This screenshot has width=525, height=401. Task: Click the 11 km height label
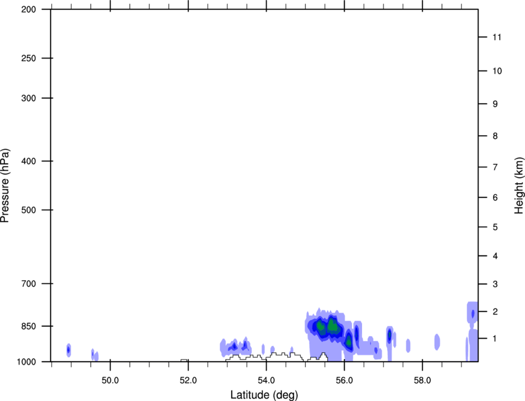pyautogui.click(x=497, y=38)
